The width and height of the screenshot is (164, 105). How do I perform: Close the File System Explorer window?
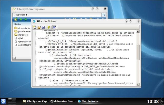click(105, 9)
